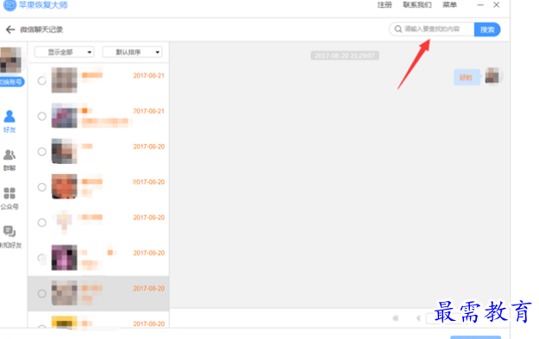Focus the search content input field
539x339 pixels.
[x=432, y=29]
